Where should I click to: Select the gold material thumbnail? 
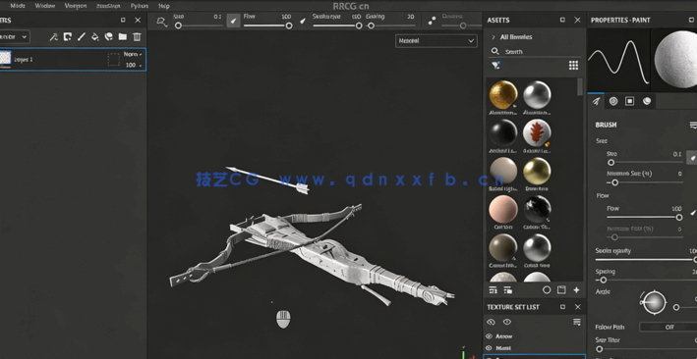point(503,95)
